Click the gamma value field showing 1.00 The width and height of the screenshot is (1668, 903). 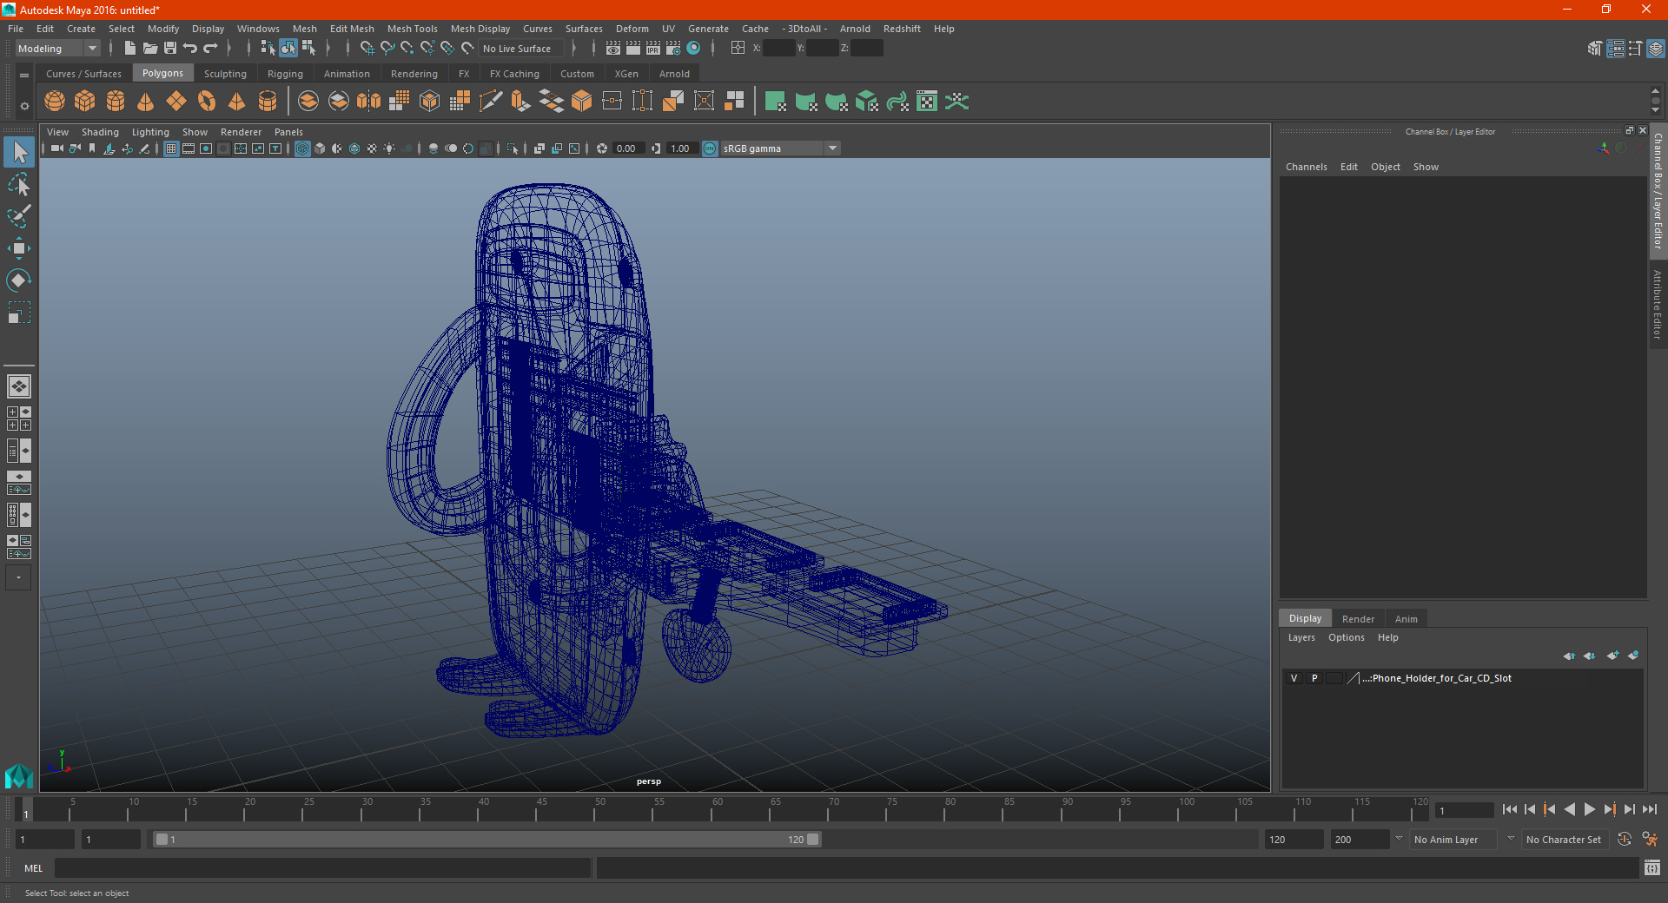(x=681, y=148)
